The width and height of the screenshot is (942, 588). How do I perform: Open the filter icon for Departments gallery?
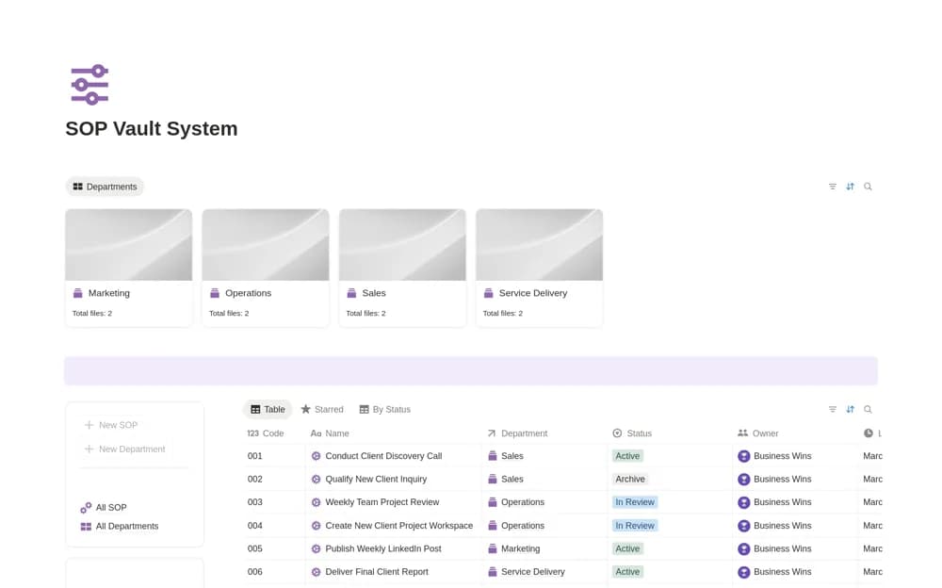[x=832, y=187]
